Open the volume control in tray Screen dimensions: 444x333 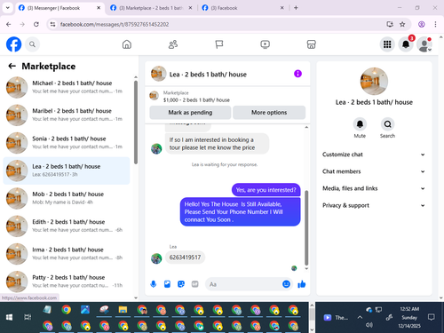coord(369,325)
